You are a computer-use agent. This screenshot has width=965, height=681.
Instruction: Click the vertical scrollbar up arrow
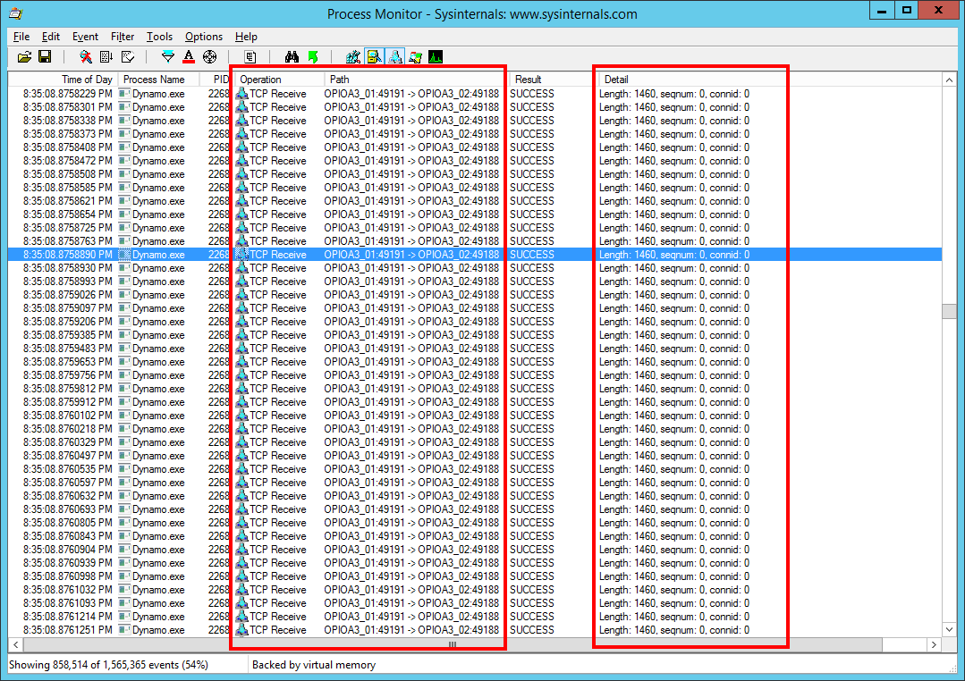[949, 80]
